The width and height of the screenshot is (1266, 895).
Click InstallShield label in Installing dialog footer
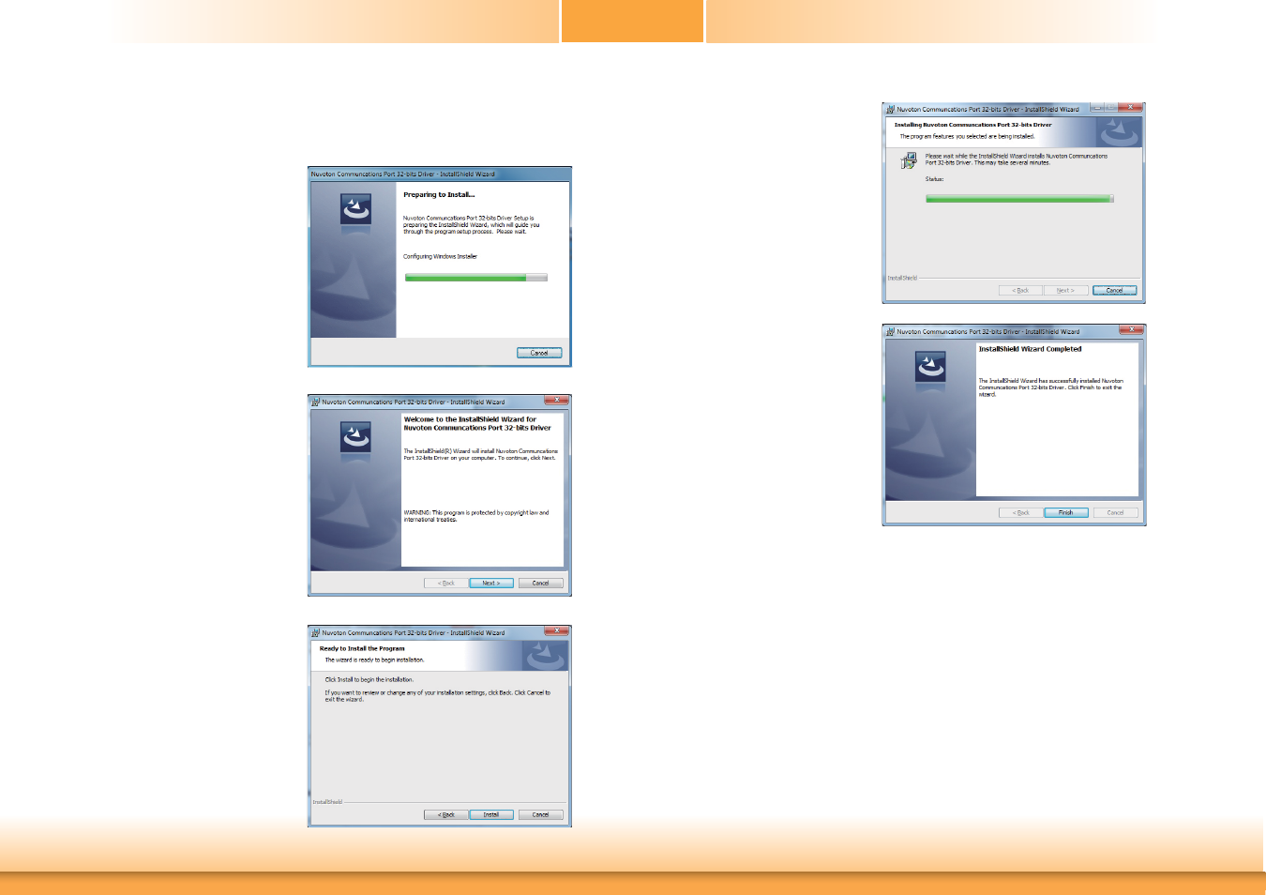point(902,278)
